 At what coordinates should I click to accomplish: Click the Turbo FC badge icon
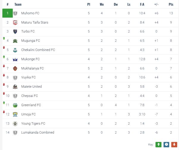click(x=15, y=32)
